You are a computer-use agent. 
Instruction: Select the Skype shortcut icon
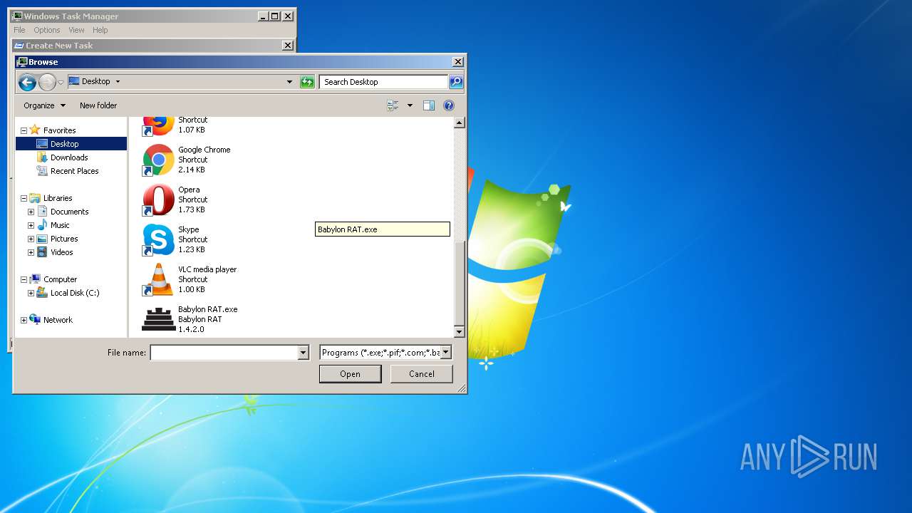pos(158,239)
